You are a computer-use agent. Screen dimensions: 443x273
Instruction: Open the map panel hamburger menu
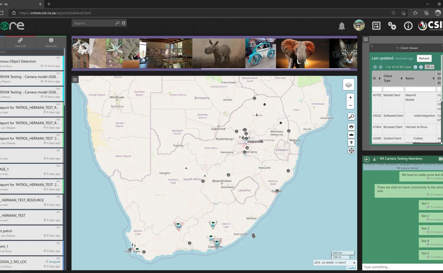[75, 80]
